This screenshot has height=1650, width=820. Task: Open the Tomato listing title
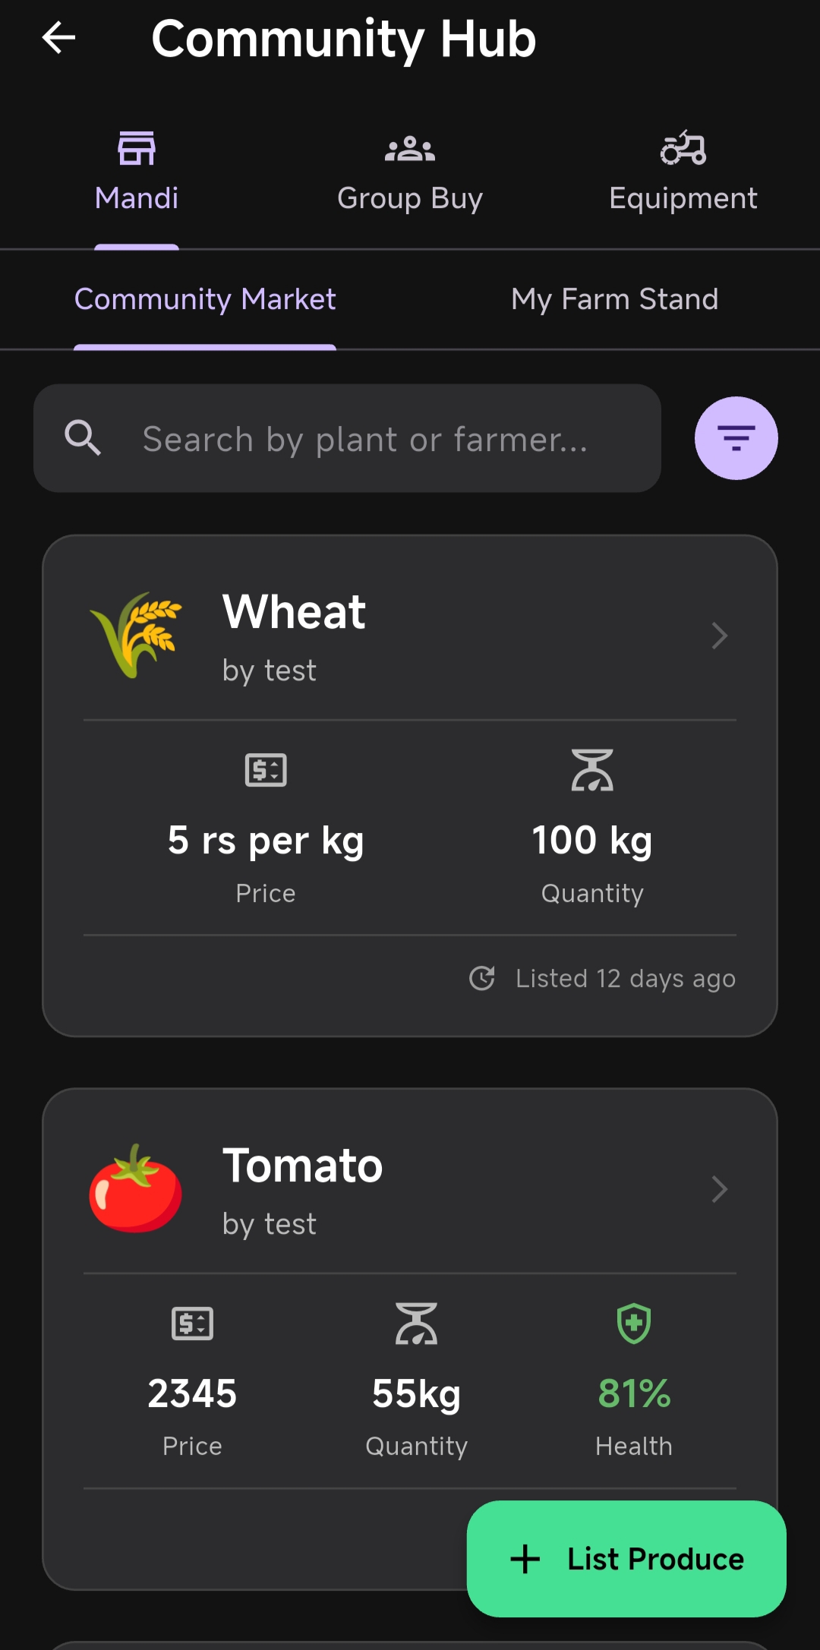302,1166
